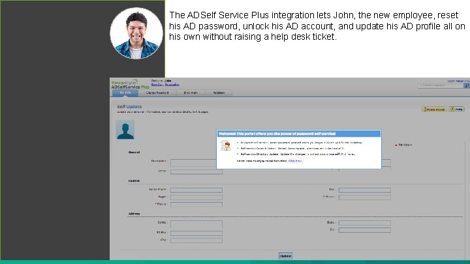
Task: Click the ManageEngine ADSelfService Plus logo
Action: coord(130,84)
